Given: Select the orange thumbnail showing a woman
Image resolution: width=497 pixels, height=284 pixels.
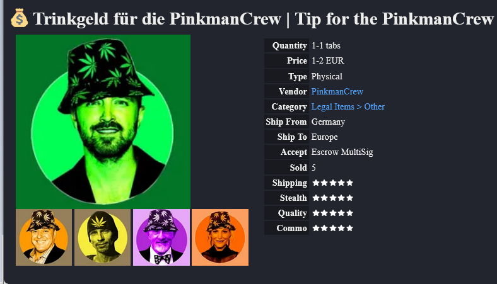Looking at the screenshot, I should pyautogui.click(x=220, y=237).
